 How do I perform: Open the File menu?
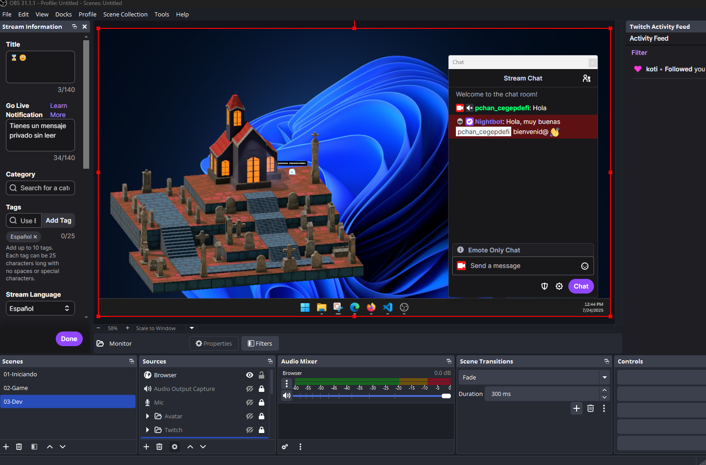pyautogui.click(x=7, y=14)
